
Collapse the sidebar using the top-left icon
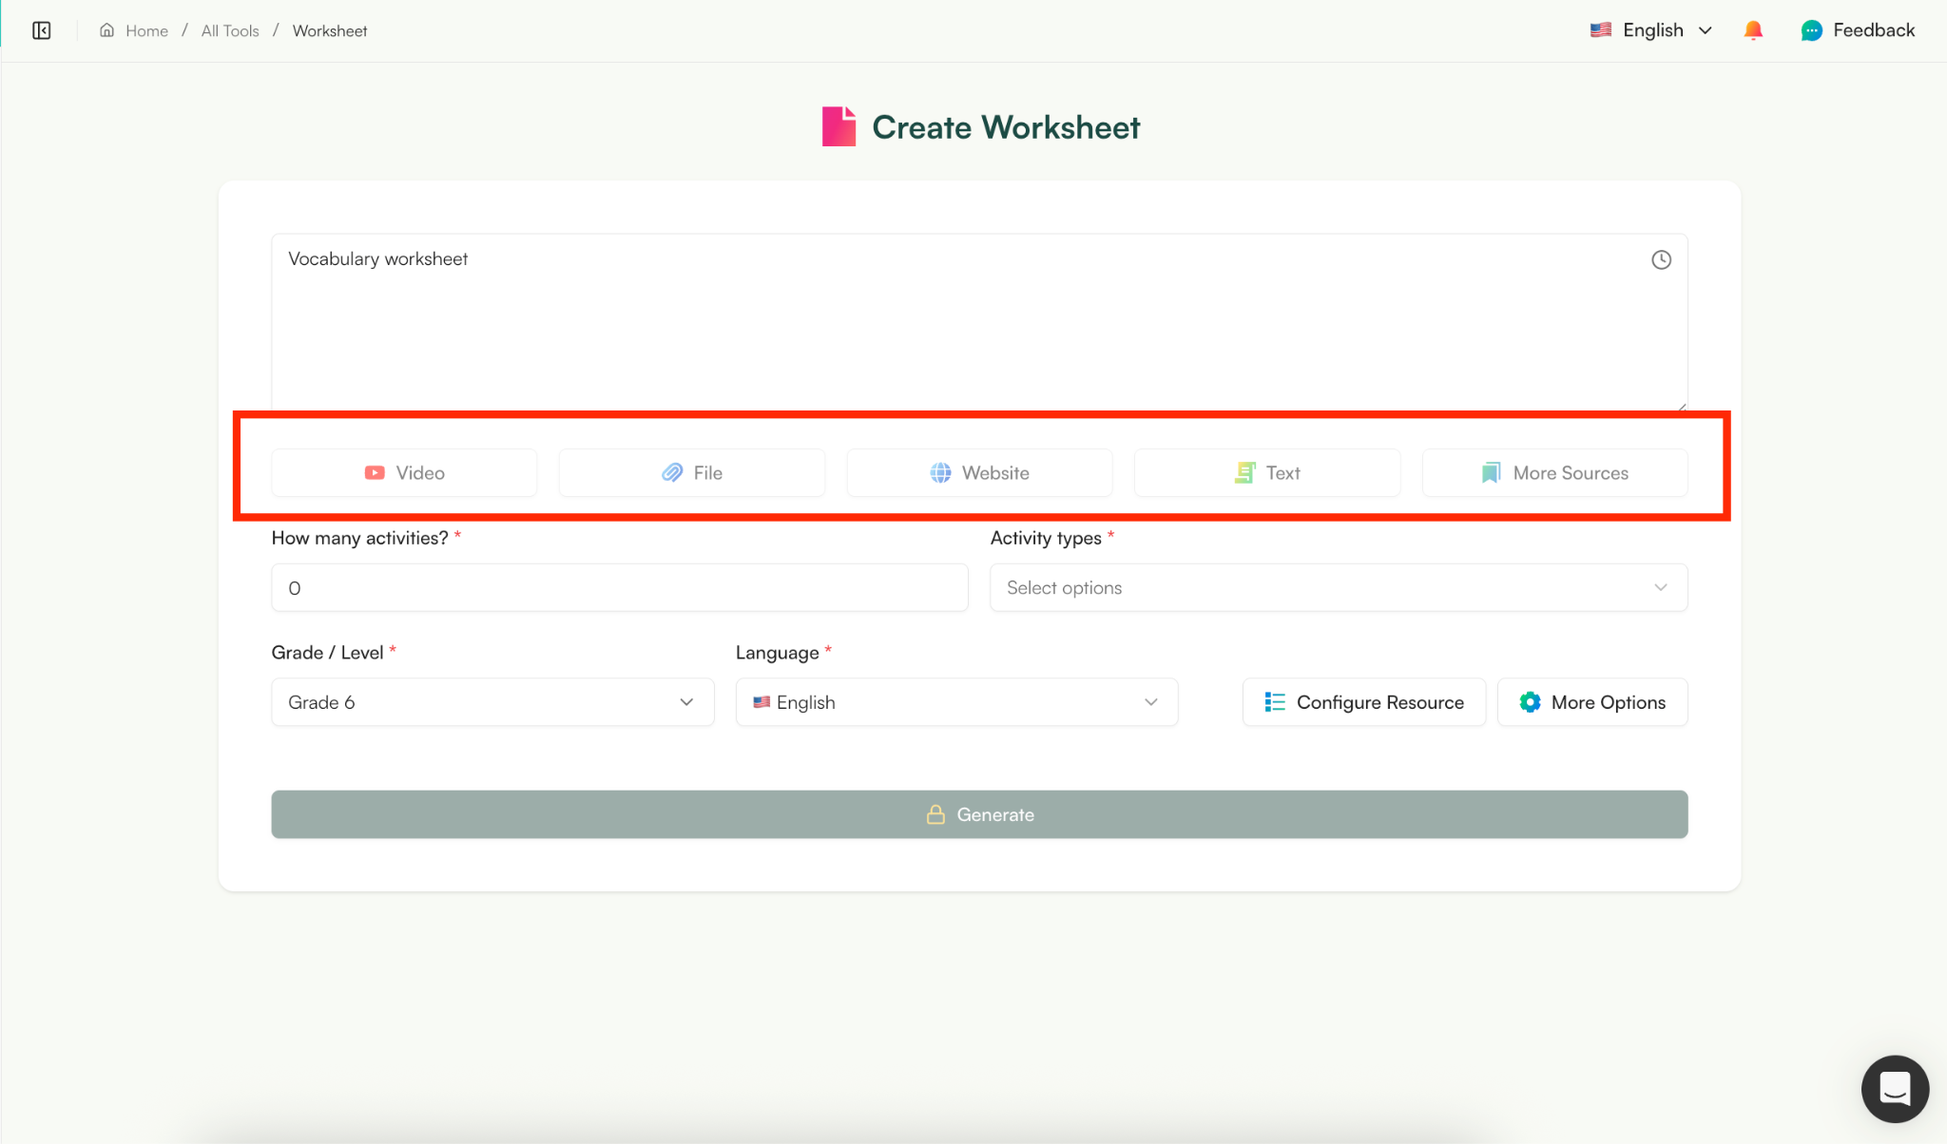click(x=42, y=29)
